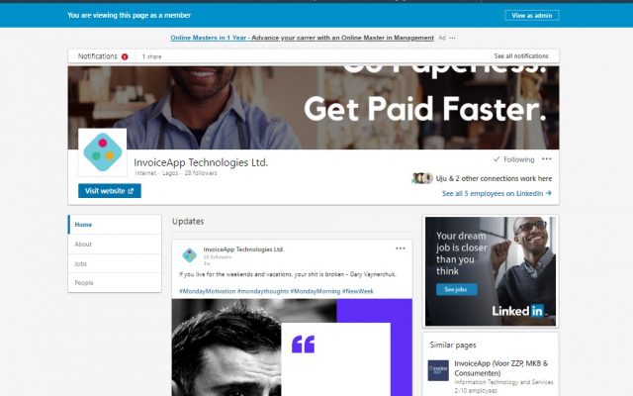Open the ad options ellipsis menu

pyautogui.click(x=452, y=38)
